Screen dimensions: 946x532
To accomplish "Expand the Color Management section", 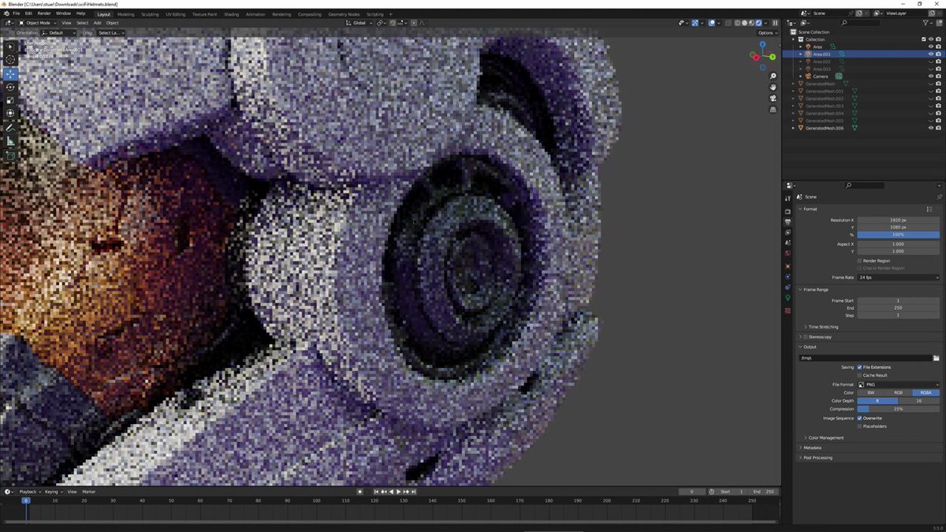I will [825, 437].
